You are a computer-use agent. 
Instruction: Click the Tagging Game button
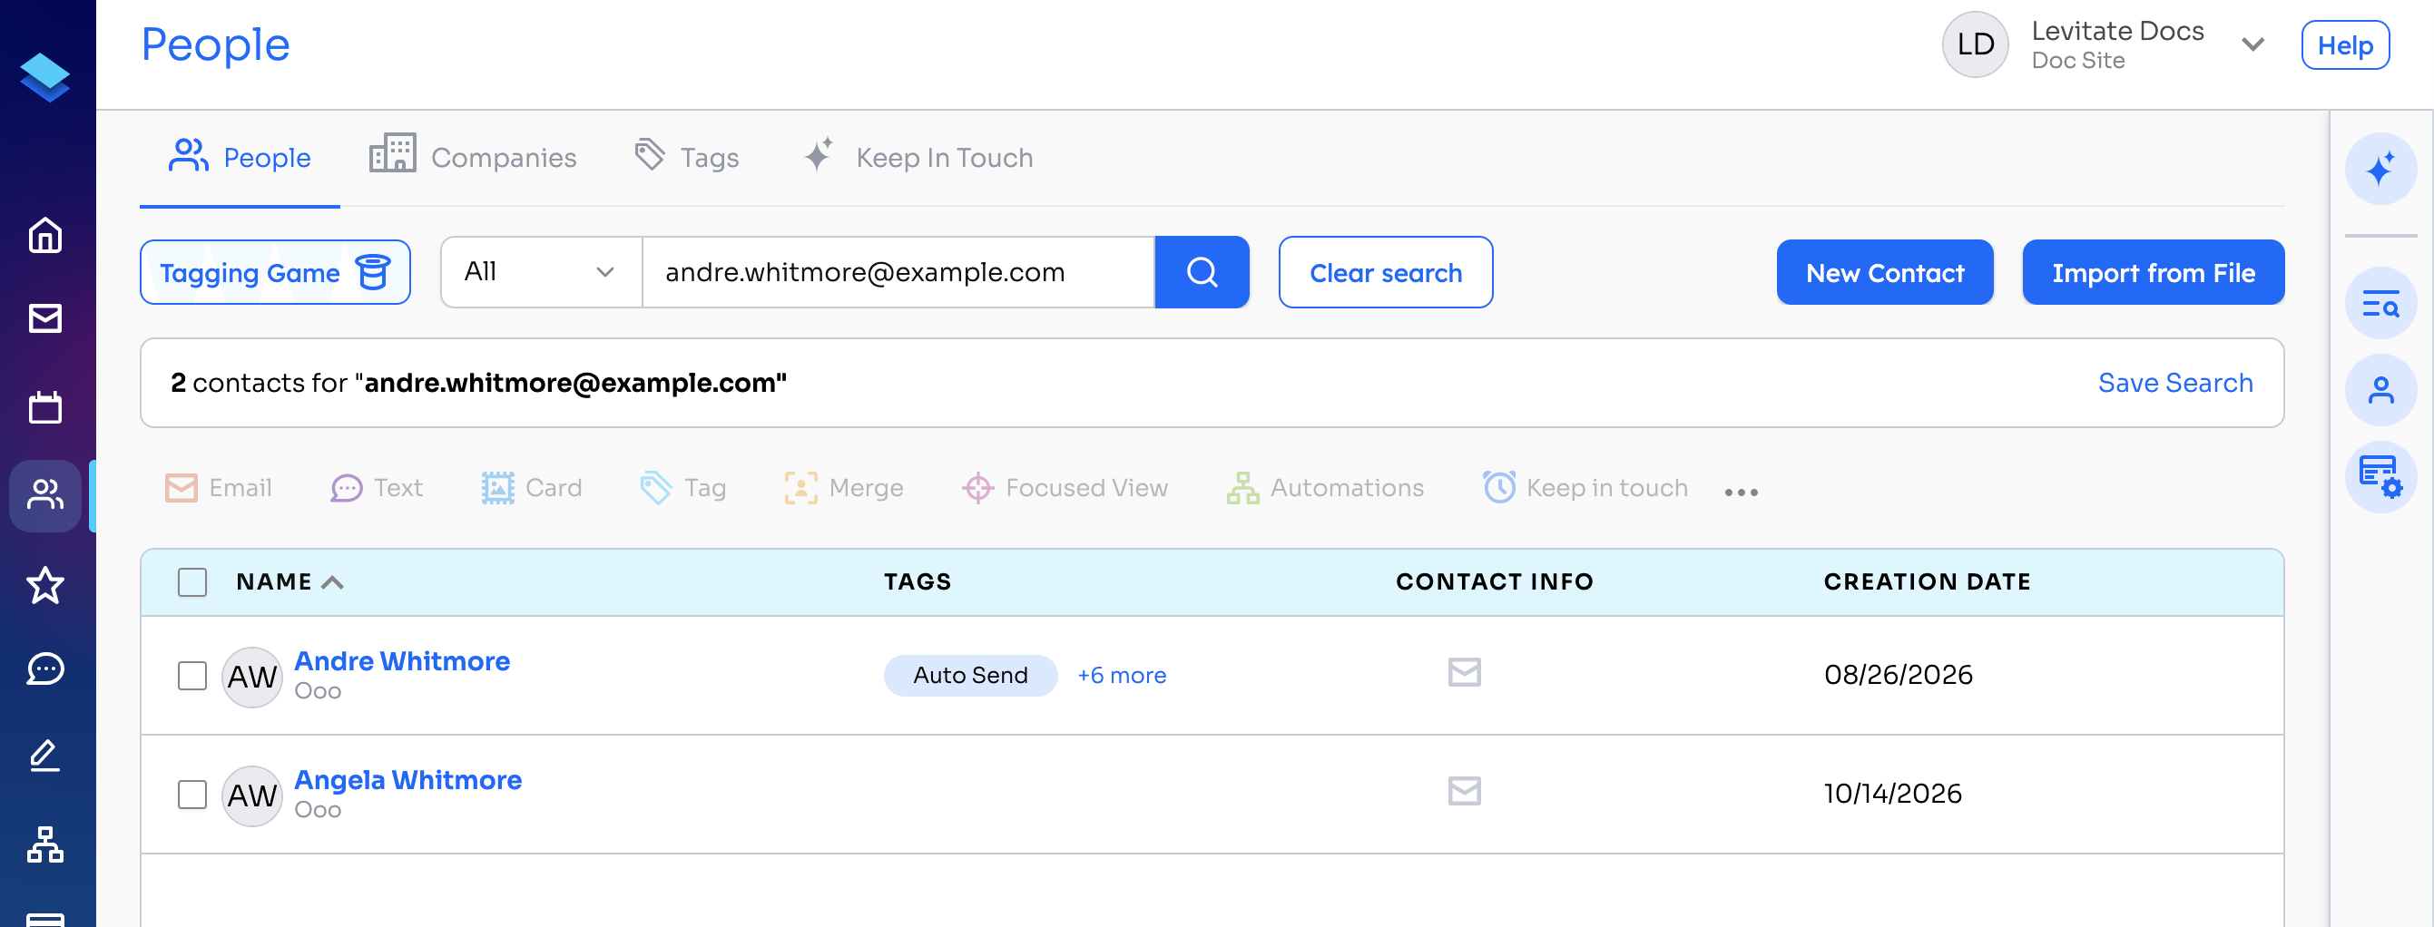coord(275,272)
